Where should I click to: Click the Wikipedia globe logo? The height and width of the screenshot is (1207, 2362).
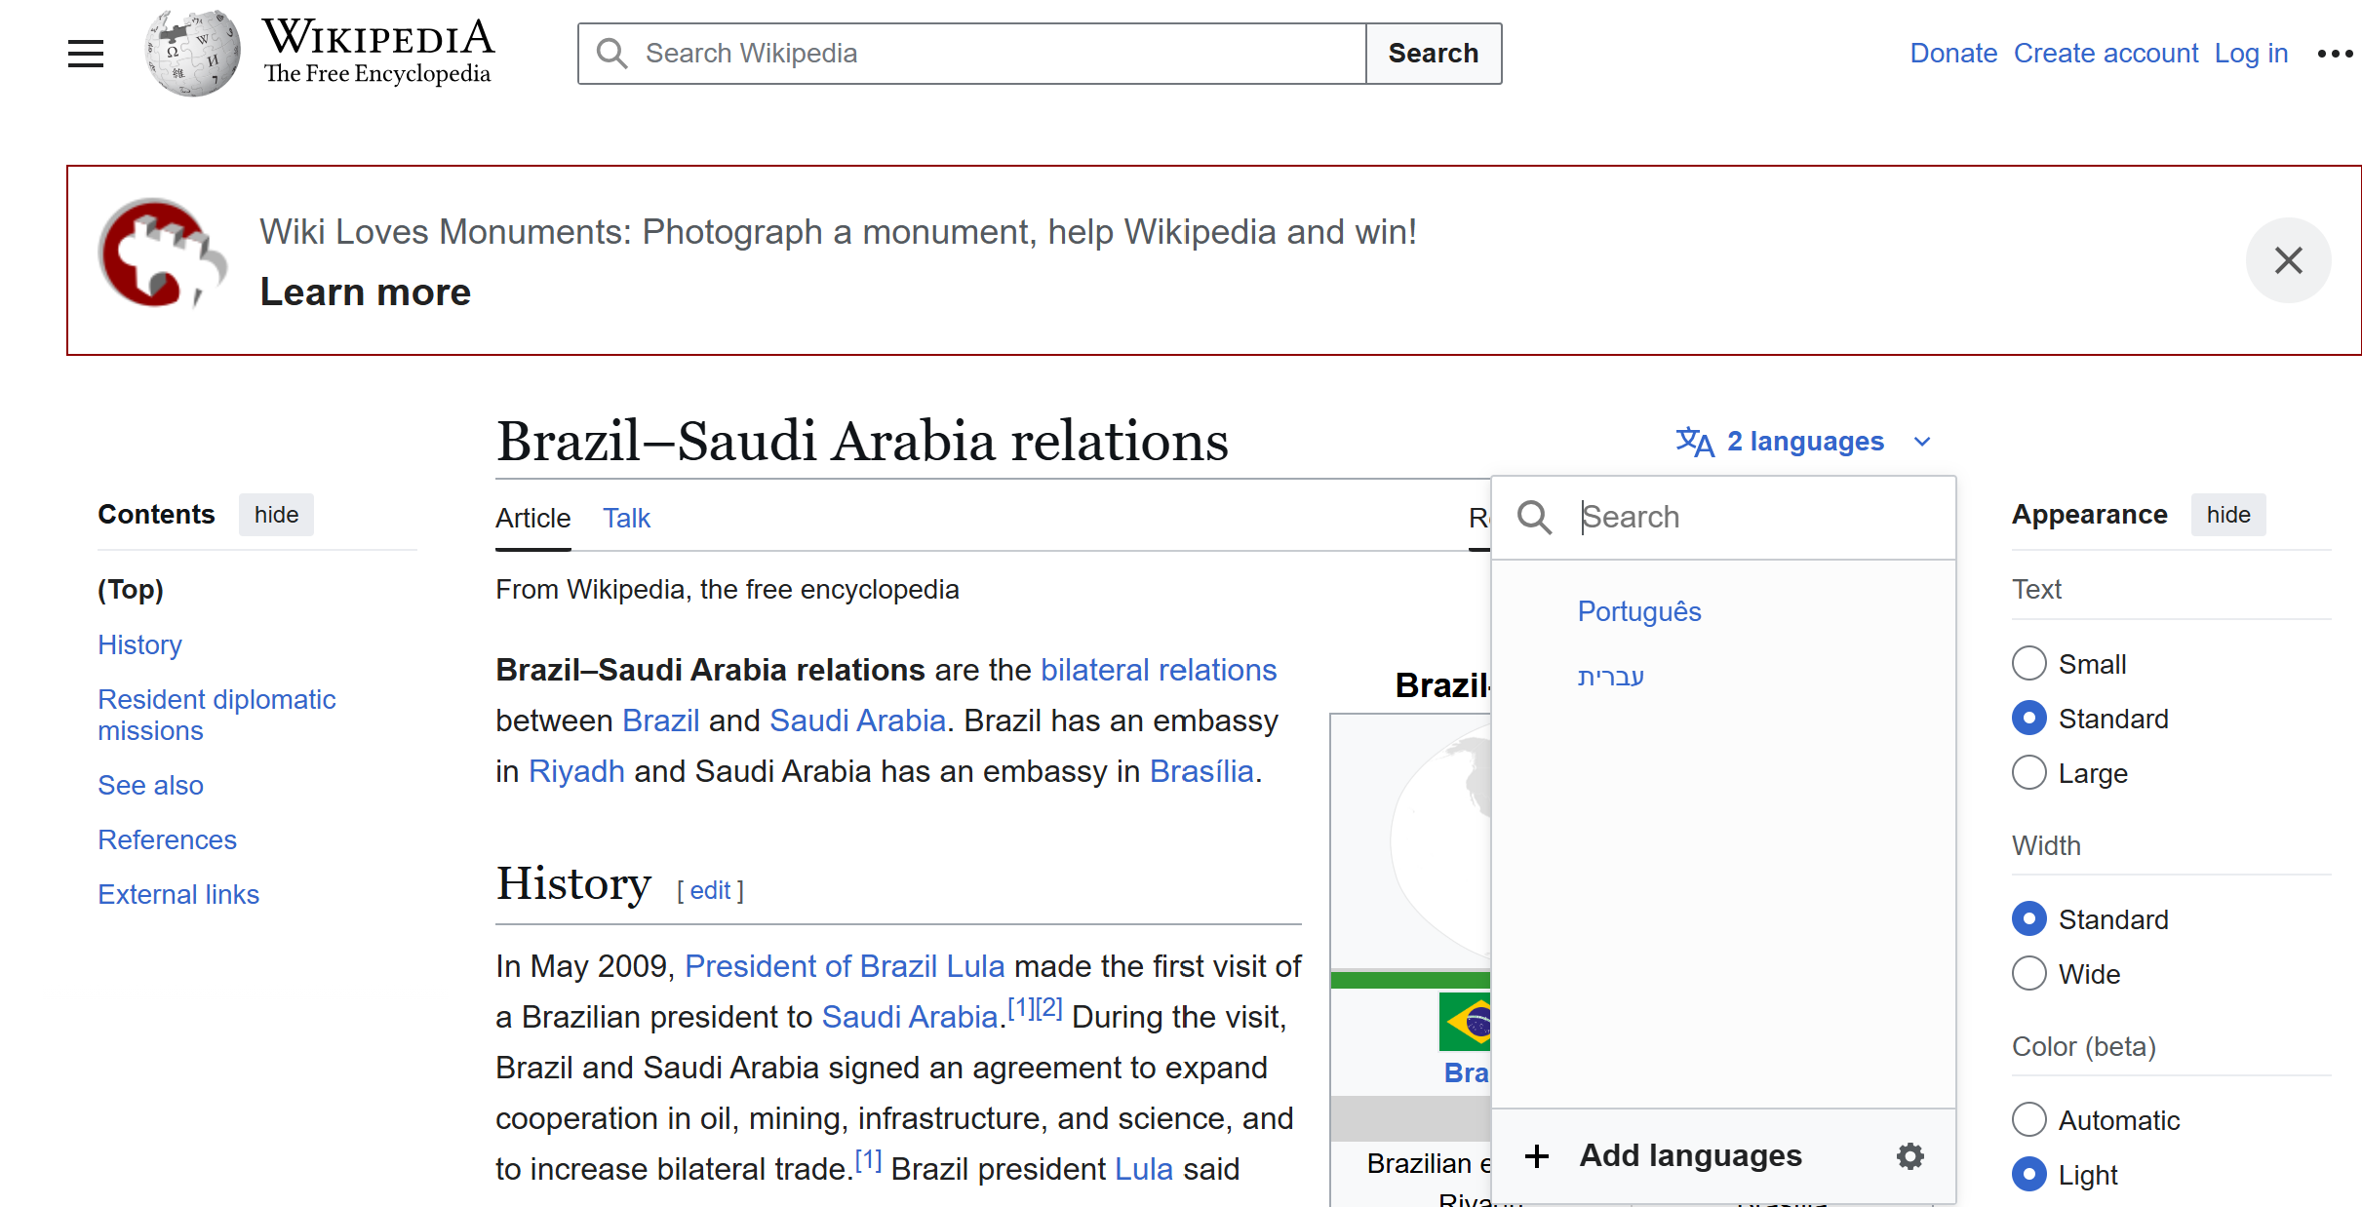(x=192, y=54)
